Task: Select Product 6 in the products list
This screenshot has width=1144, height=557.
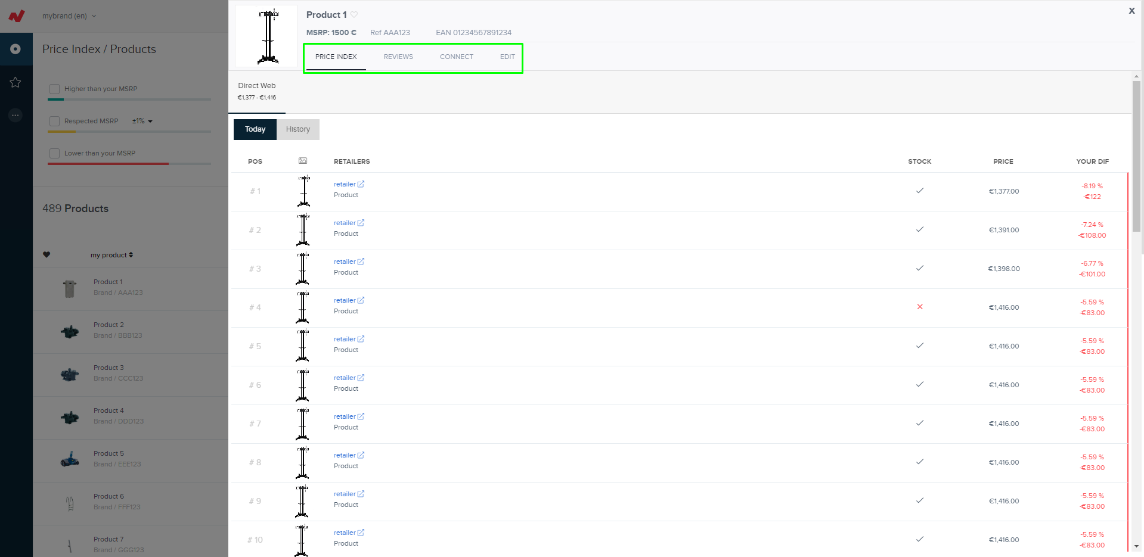Action: coord(131,503)
